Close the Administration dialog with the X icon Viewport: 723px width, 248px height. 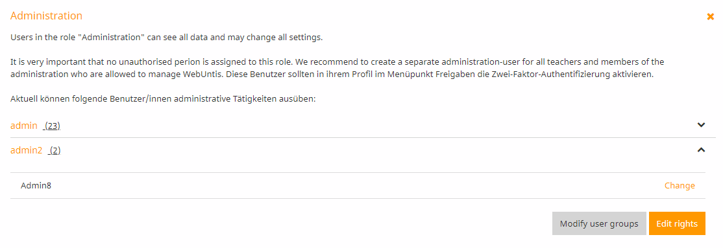pyautogui.click(x=710, y=17)
